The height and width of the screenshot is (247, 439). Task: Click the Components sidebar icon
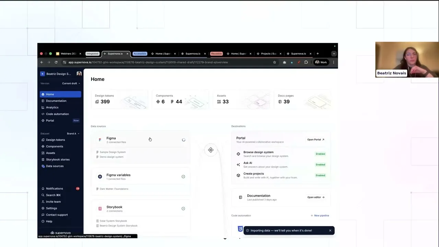tap(43, 146)
